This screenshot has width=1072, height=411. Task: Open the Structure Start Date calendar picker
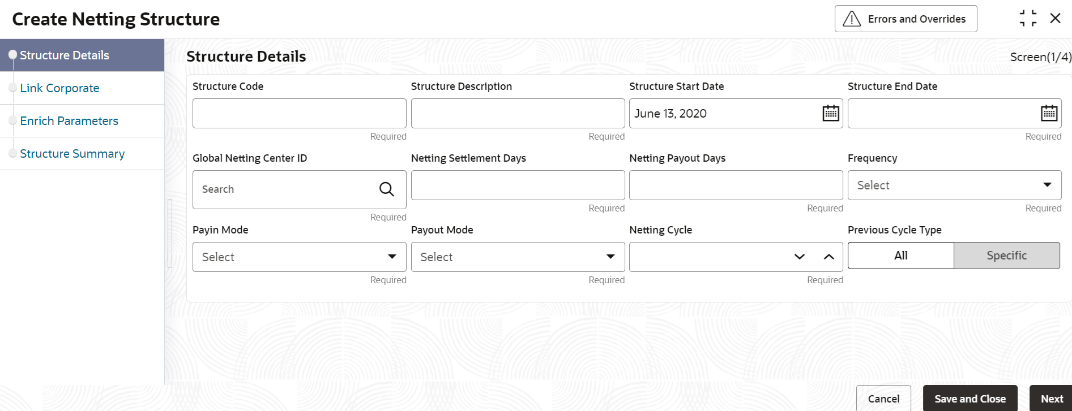(830, 113)
